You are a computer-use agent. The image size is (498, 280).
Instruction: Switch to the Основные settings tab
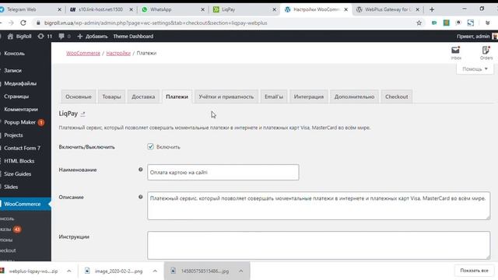(x=79, y=96)
